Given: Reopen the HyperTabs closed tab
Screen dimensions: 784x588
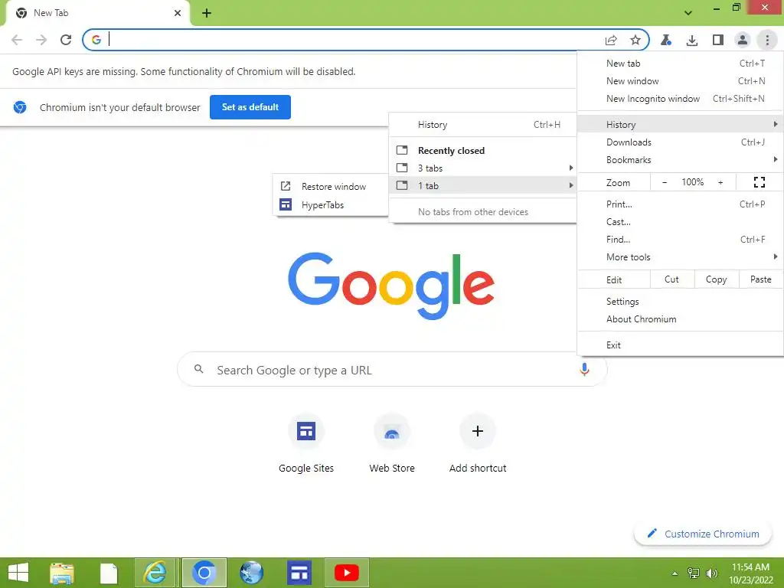Looking at the screenshot, I should (331, 205).
